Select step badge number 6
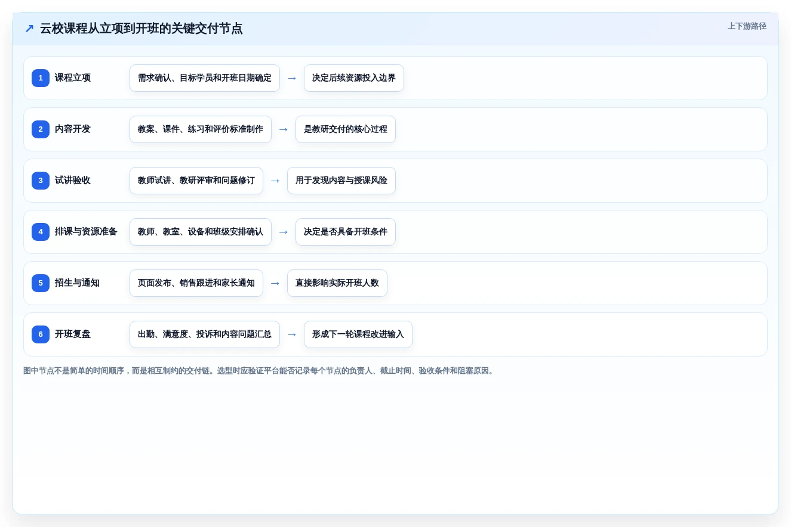This screenshot has width=791, height=527. coord(41,334)
